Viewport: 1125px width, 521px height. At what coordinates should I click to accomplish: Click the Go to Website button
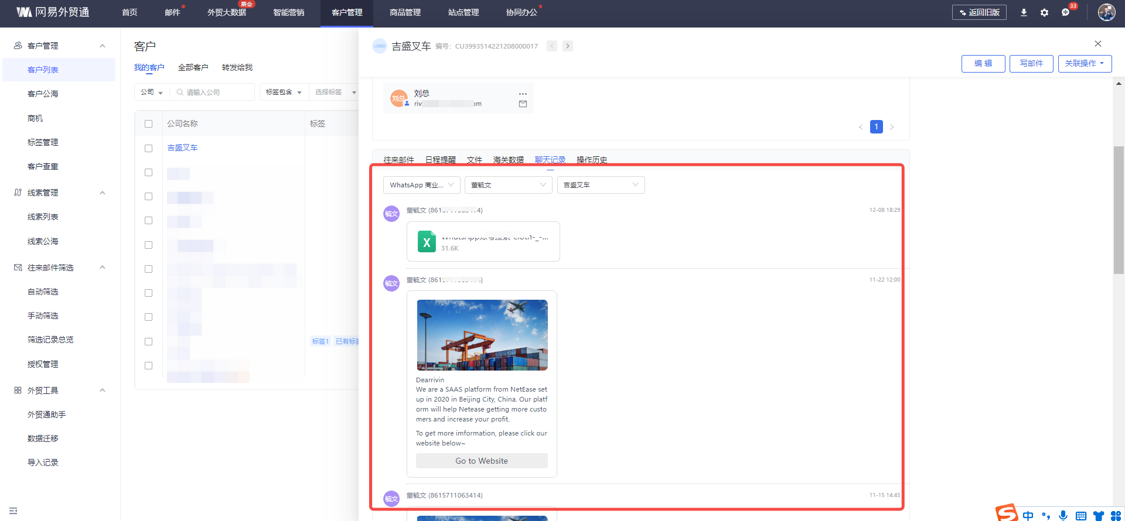[x=482, y=461]
